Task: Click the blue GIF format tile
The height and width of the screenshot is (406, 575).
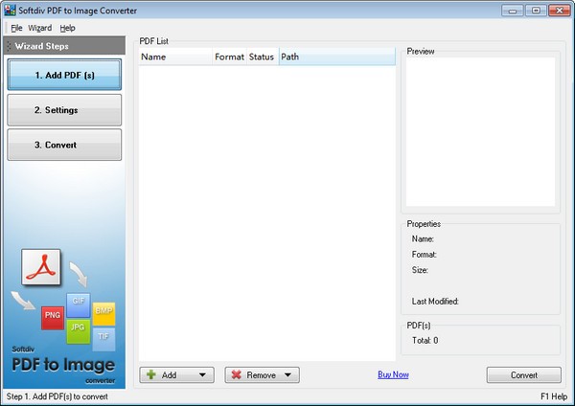Action: [79, 302]
